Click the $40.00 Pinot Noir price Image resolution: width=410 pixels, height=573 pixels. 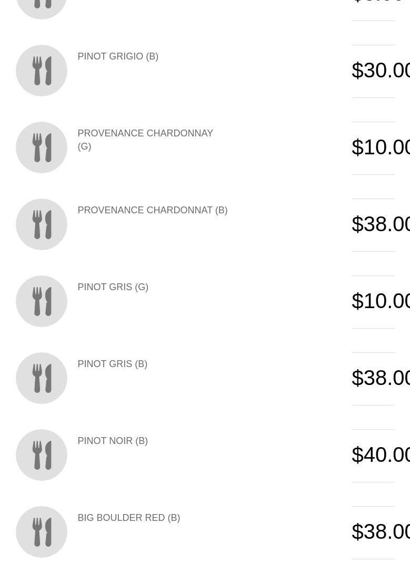[x=381, y=455]
